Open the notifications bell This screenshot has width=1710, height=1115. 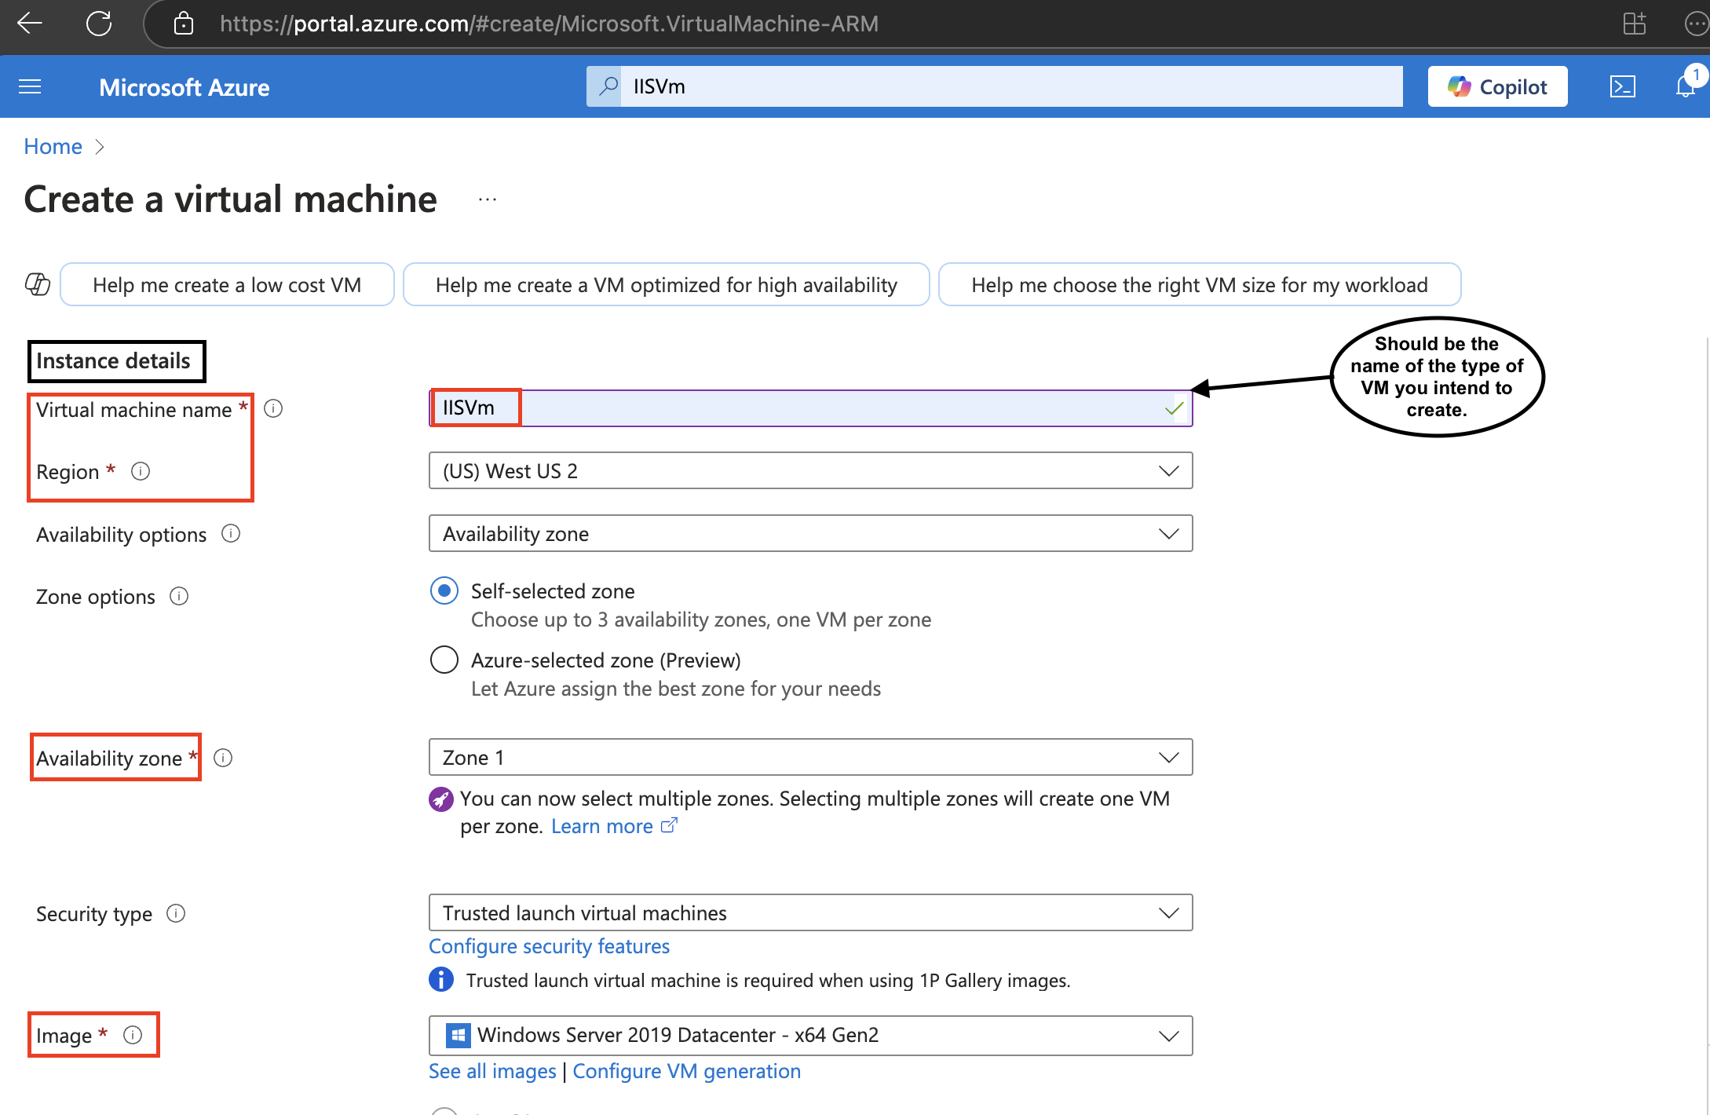point(1685,86)
